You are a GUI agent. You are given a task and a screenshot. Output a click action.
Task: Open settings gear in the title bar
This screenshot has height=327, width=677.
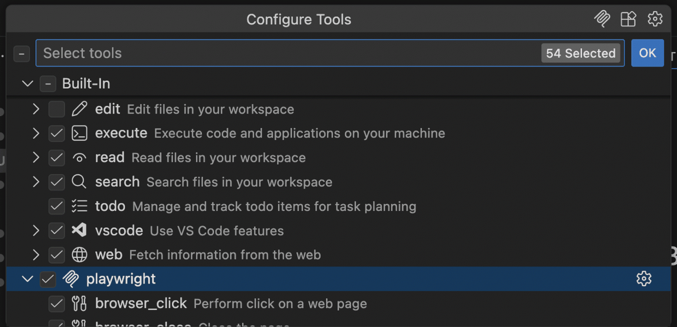tap(655, 19)
